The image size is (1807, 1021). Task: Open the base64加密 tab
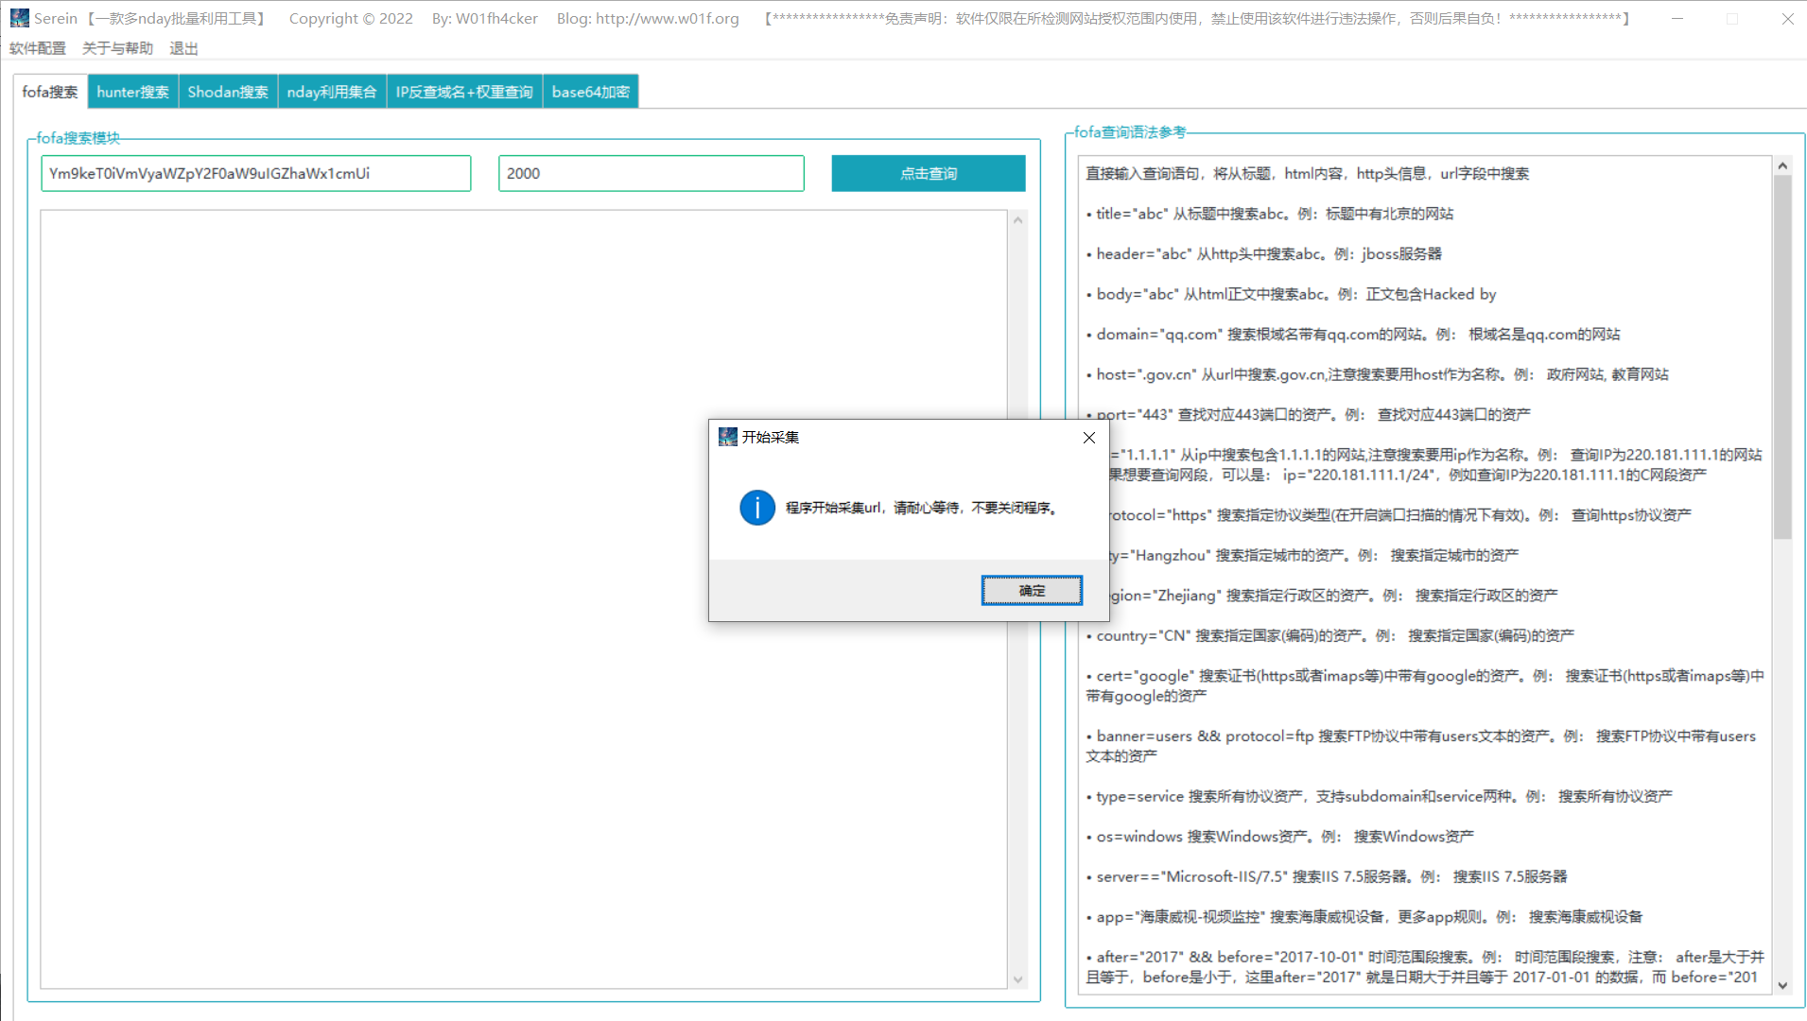(591, 92)
